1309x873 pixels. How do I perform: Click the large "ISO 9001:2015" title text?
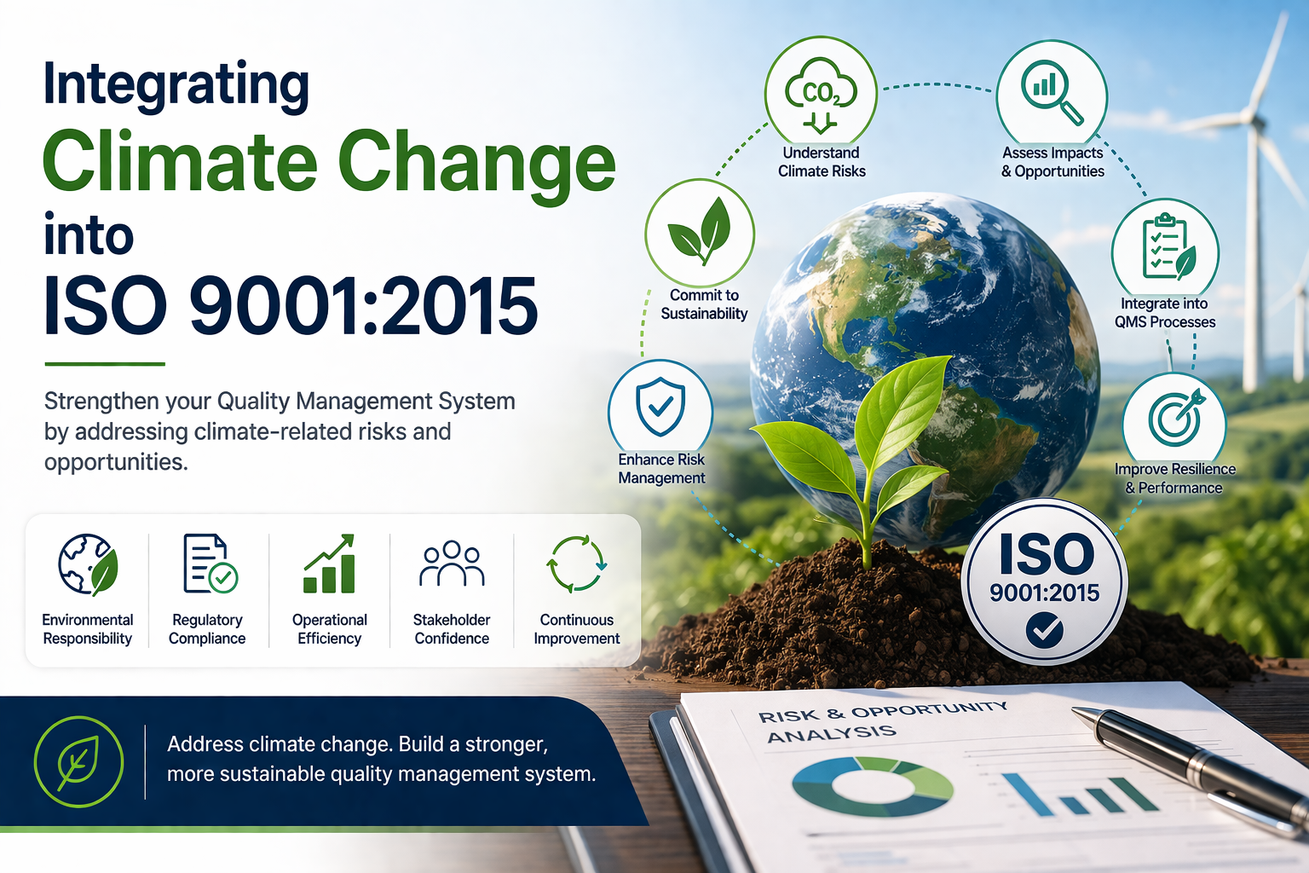tap(291, 306)
